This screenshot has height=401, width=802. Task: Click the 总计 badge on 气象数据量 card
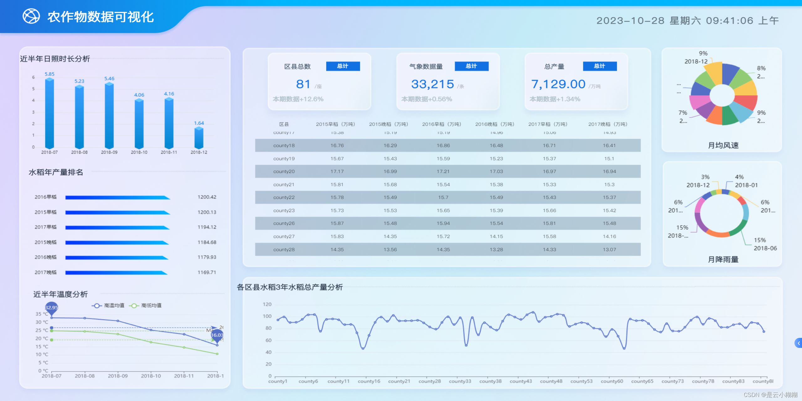pyautogui.click(x=471, y=66)
